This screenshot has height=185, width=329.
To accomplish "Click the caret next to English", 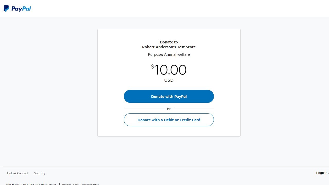I will point(328,173).
